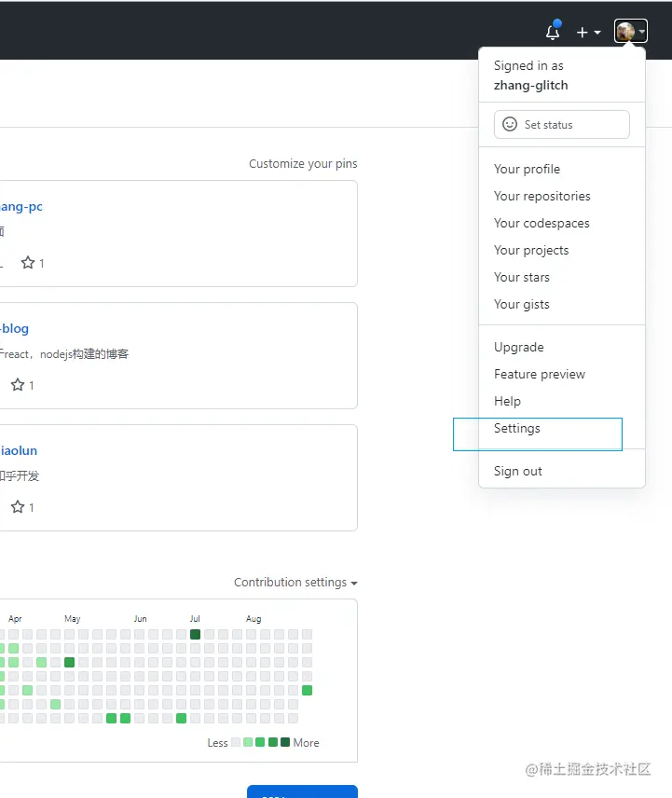Click the Help menu item
The image size is (672, 798).
(x=507, y=402)
